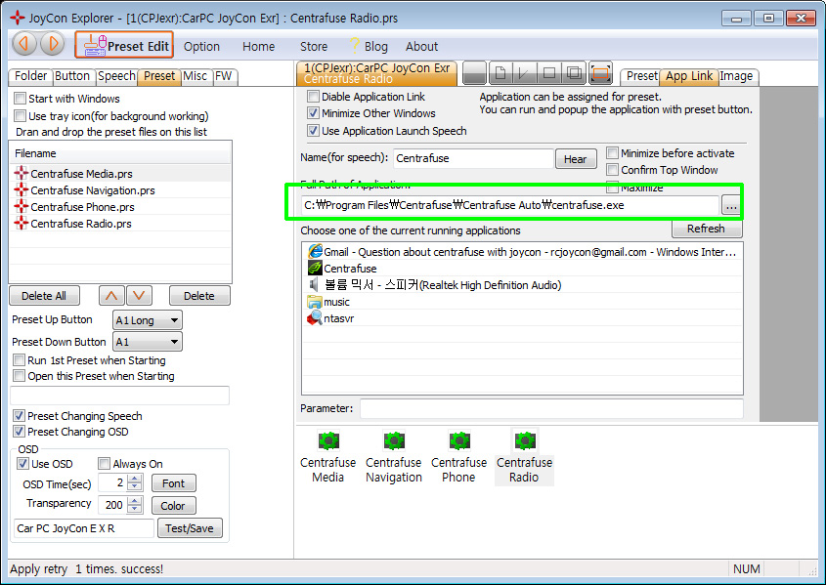The image size is (826, 585).
Task: Select Centrafuse Navigation.prs in the file list
Action: click(120, 189)
